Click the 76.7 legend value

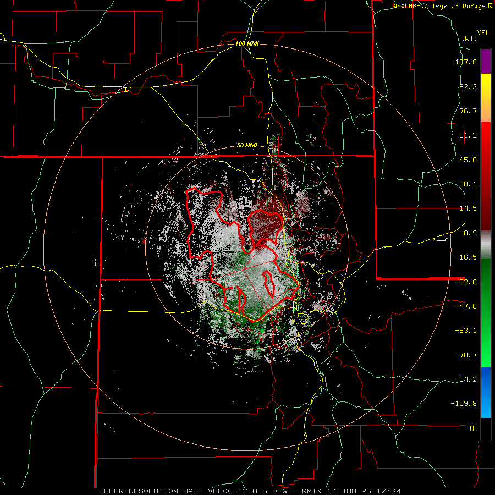tap(468, 111)
